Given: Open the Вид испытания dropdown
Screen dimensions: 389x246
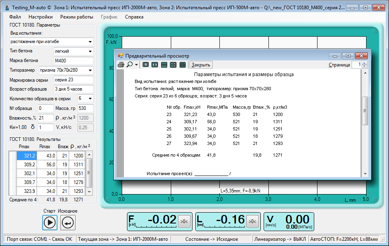Looking at the screenshot, I should click(90, 41).
